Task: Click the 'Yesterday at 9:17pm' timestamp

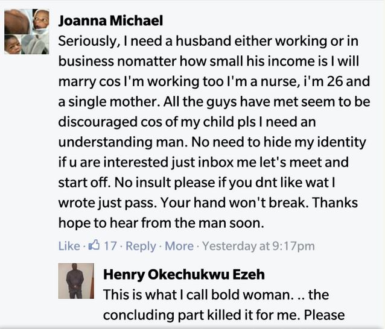Action: [x=258, y=246]
